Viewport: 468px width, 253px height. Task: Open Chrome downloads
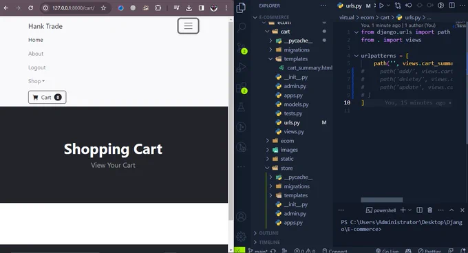(189, 8)
